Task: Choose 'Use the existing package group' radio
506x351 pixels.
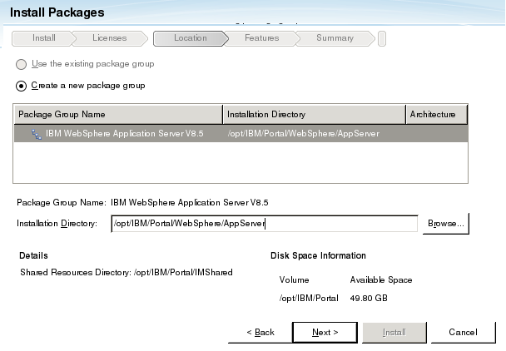Action: [x=22, y=64]
